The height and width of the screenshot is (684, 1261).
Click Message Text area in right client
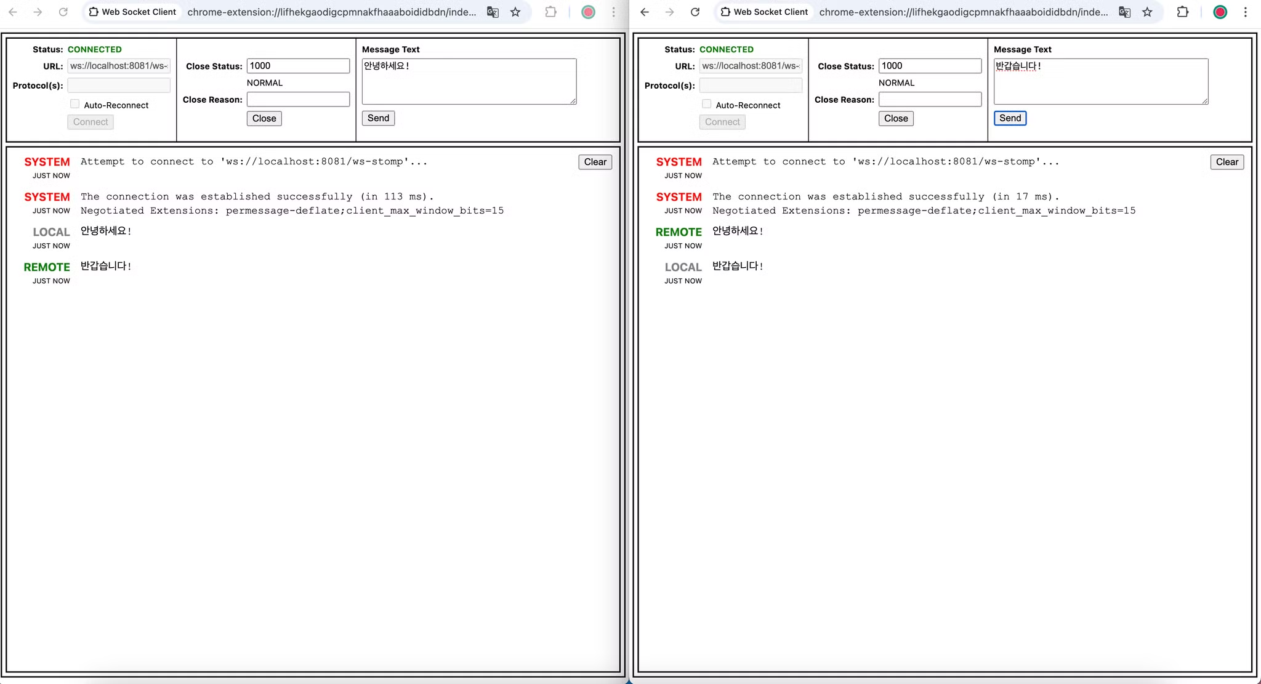point(1100,81)
